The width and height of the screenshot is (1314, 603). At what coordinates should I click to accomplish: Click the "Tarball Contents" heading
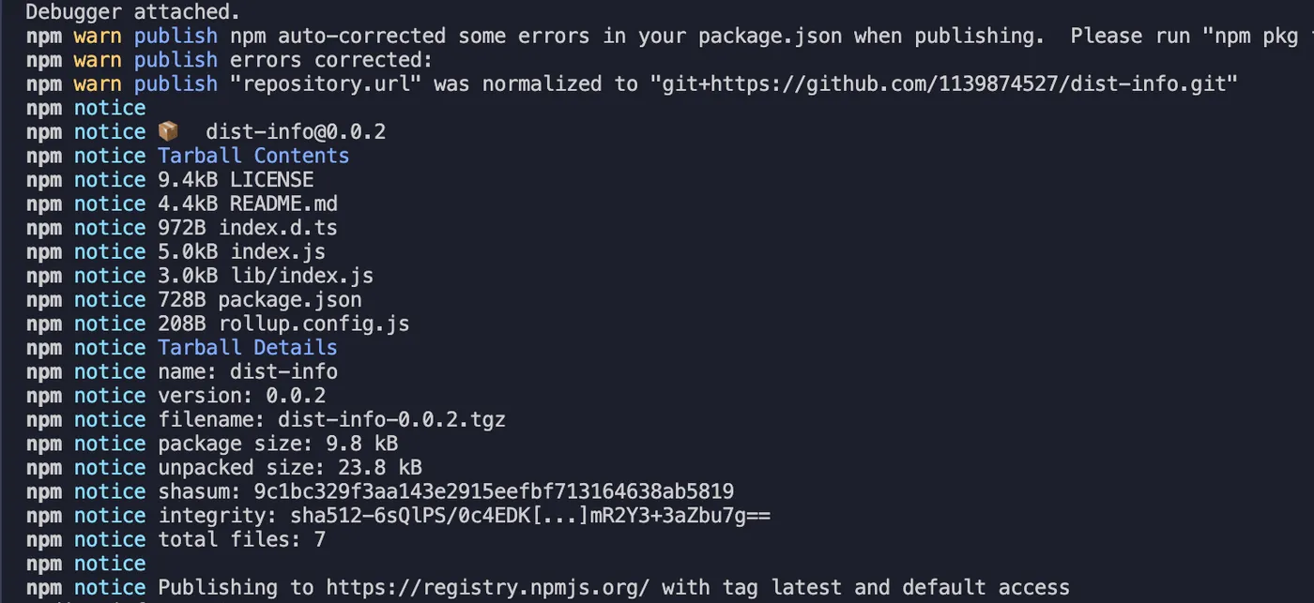coord(252,156)
